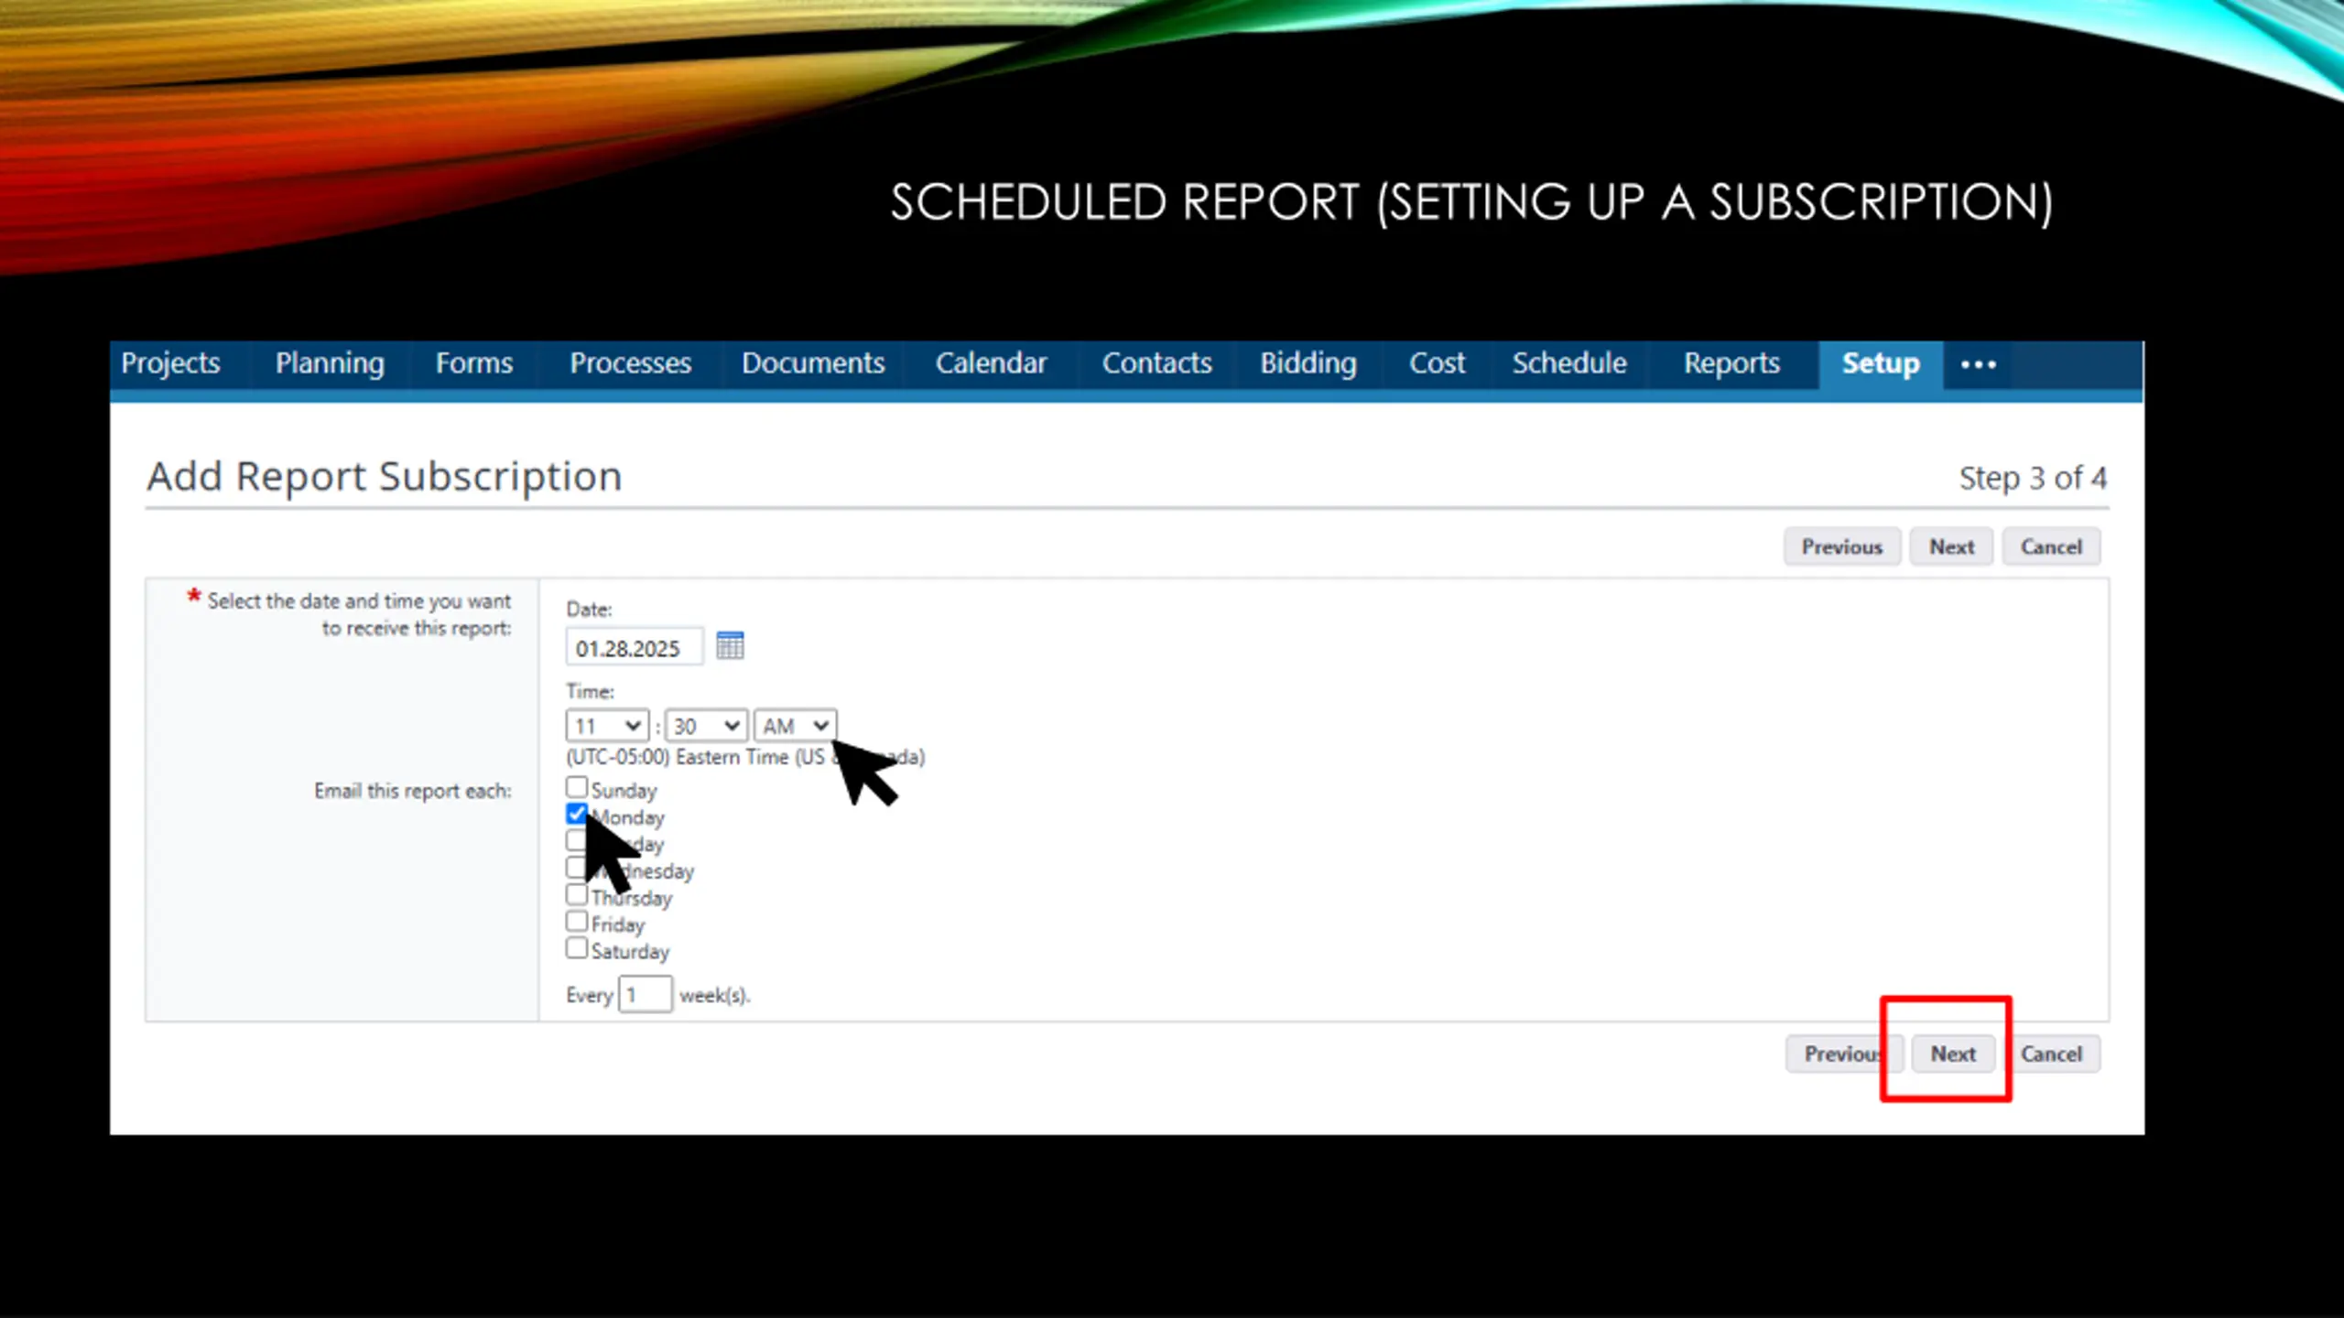Screen dimensions: 2344x1318
Task: Open the Bidding tab
Action: tap(1308, 363)
